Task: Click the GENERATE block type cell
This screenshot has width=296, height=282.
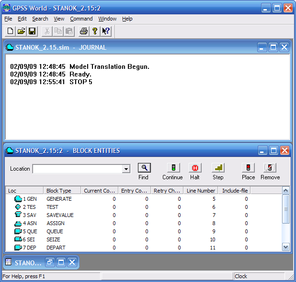Action: click(x=59, y=199)
